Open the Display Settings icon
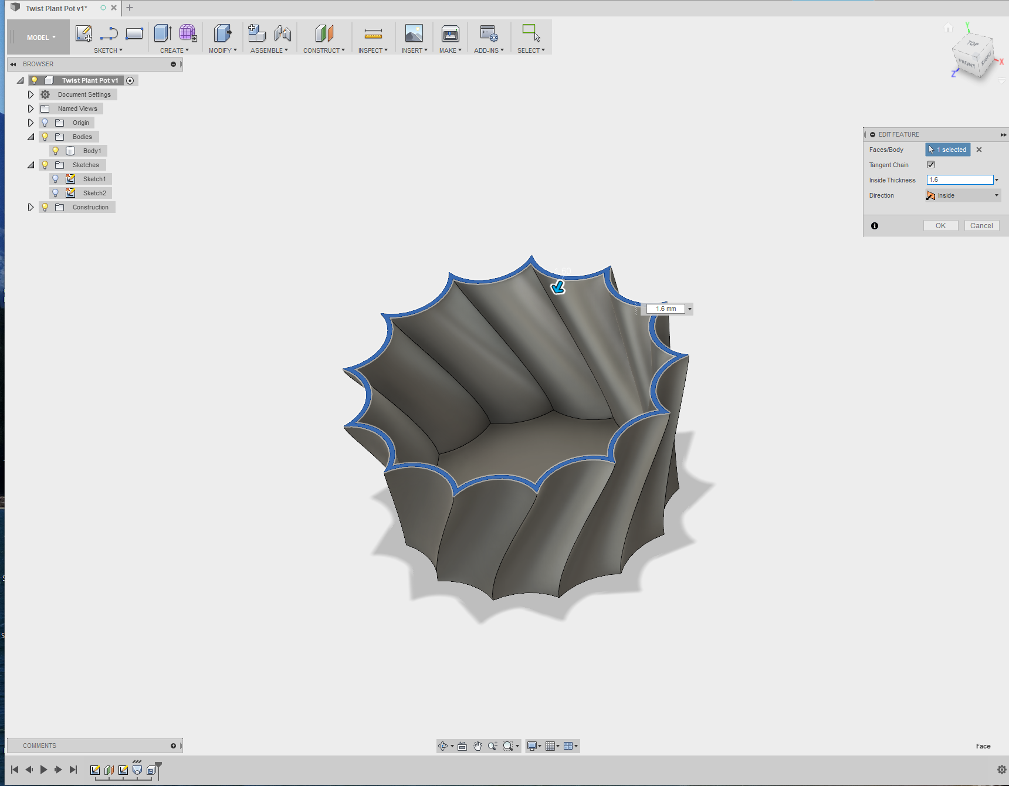The image size is (1009, 786). click(531, 746)
